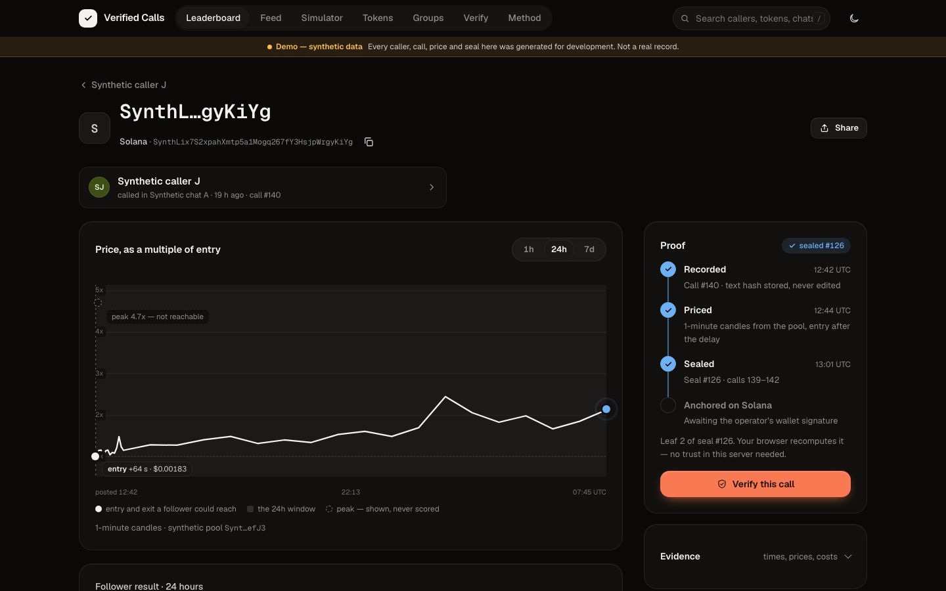Click the 24h window legend square

click(250, 509)
